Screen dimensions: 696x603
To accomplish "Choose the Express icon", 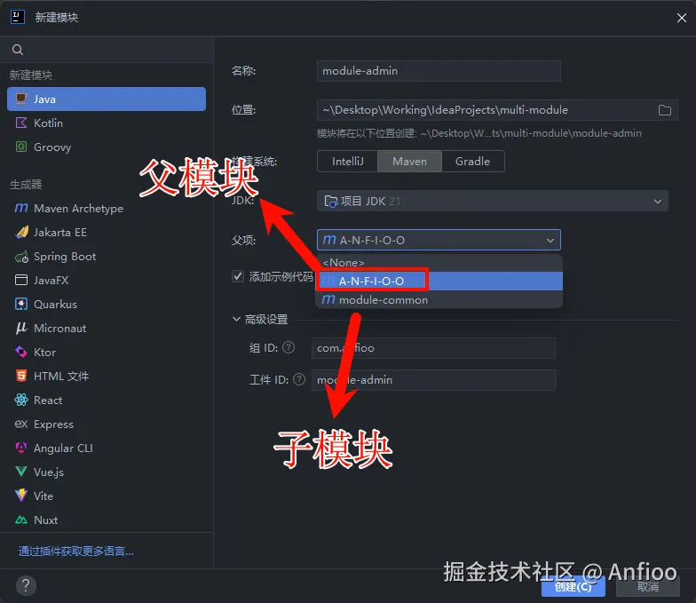I will click(x=21, y=424).
